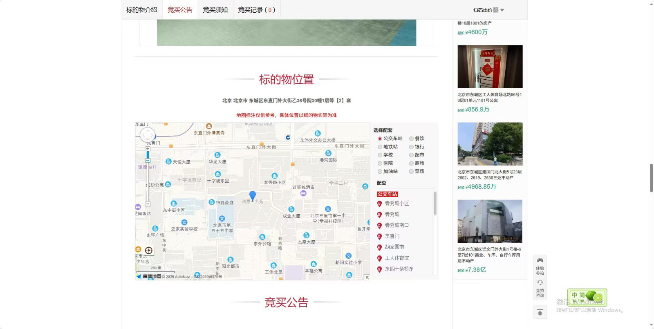Click the 春秀路小区 bus stop entry
The width and height of the screenshot is (654, 329).
[x=396, y=203]
